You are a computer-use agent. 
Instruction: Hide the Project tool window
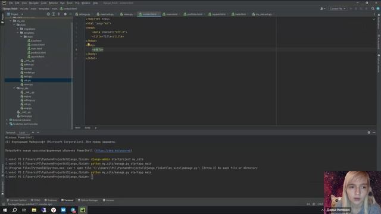[70, 14]
